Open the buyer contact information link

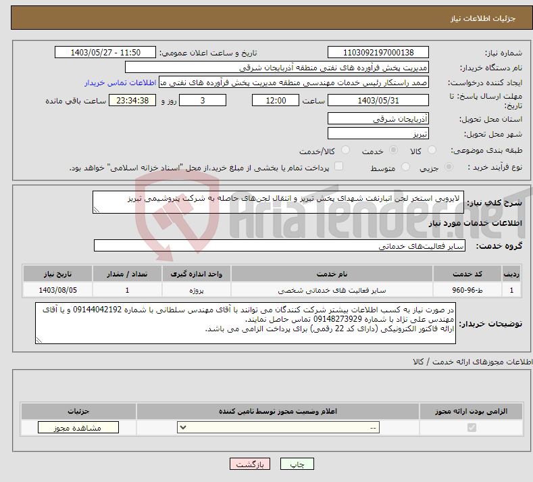(120, 82)
